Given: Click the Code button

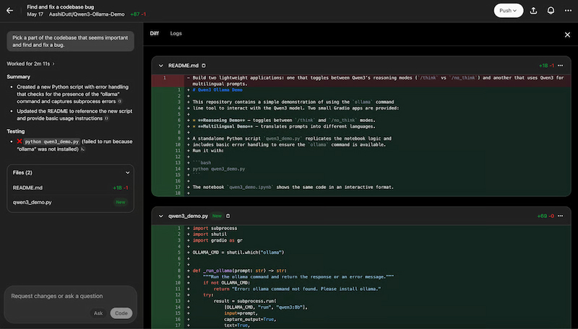Looking at the screenshot, I should pyautogui.click(x=121, y=313).
